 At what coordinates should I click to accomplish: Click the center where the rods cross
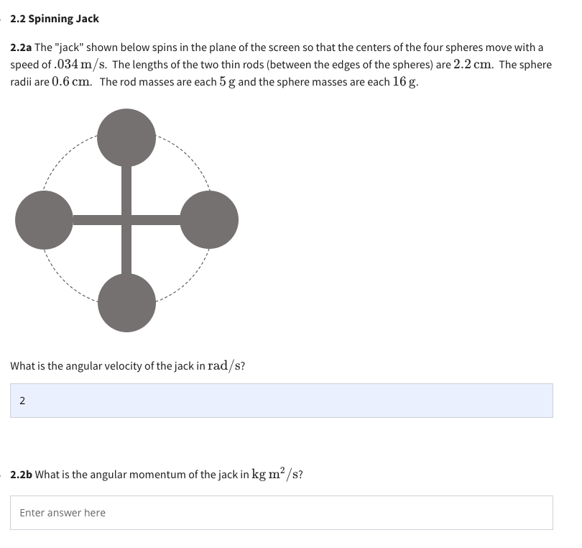tap(128, 221)
